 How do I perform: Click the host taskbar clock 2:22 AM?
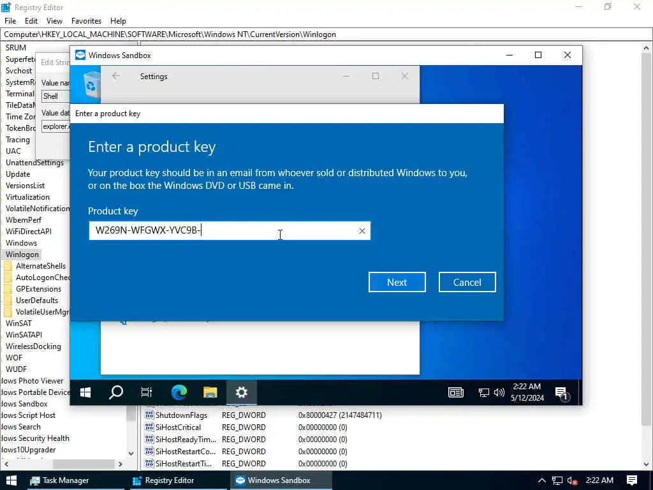click(x=599, y=480)
